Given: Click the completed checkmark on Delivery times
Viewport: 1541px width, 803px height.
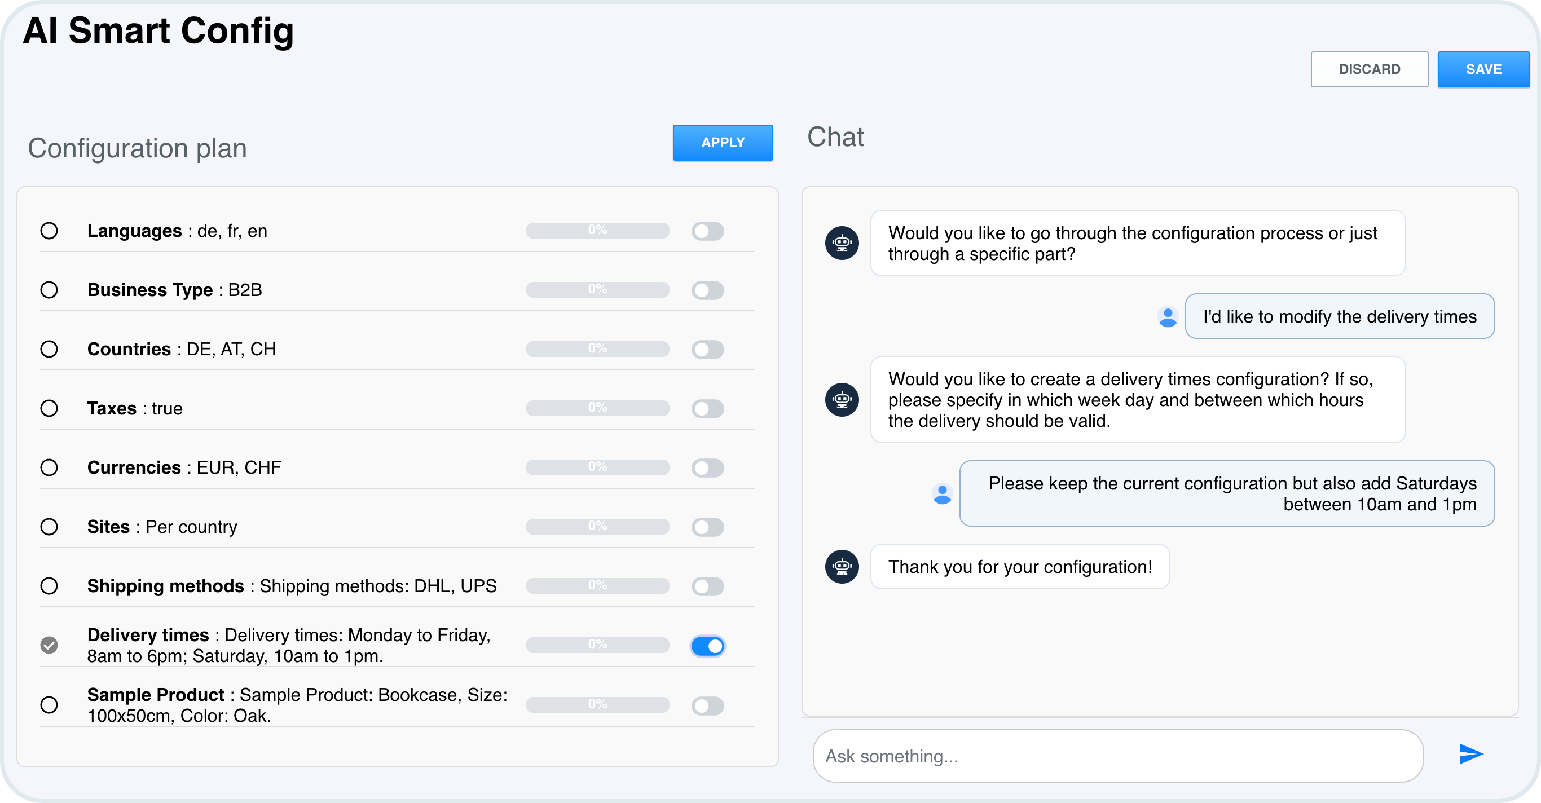Looking at the screenshot, I should click(50, 645).
